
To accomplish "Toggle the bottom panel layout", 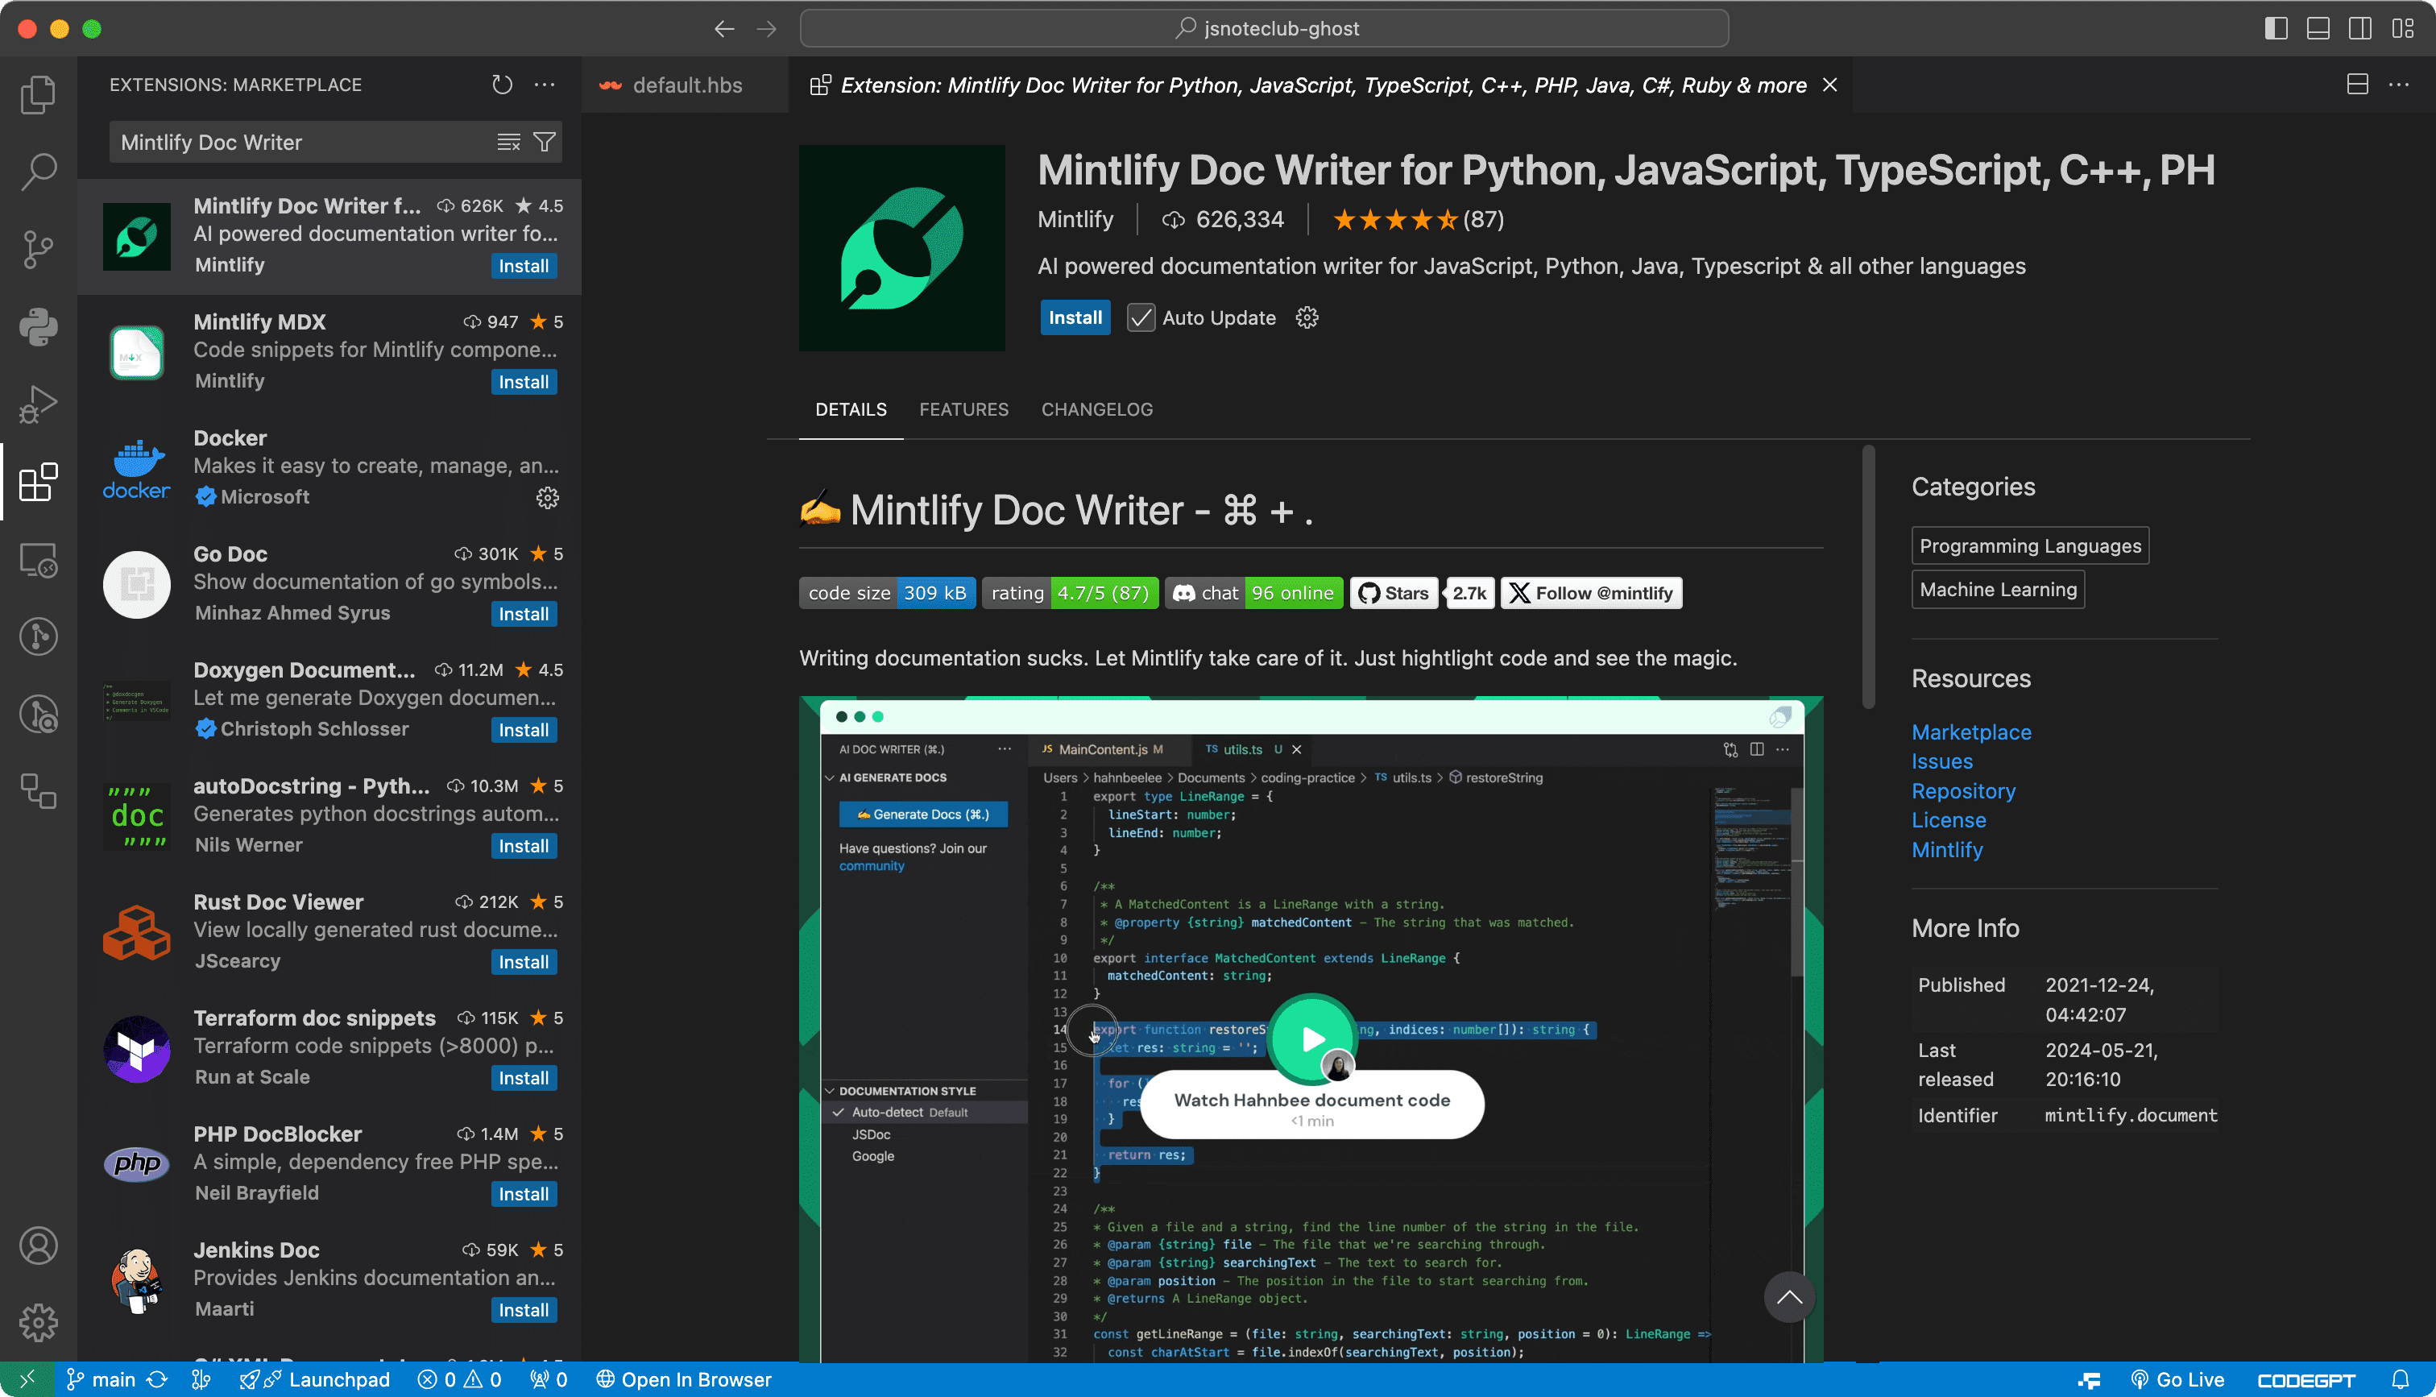I will 2318,29.
